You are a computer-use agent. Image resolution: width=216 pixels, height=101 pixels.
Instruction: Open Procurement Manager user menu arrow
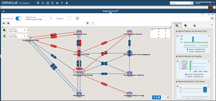coord(214,2)
